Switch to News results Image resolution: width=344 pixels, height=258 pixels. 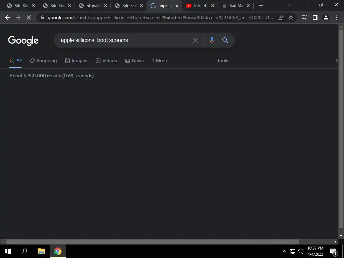[134, 60]
